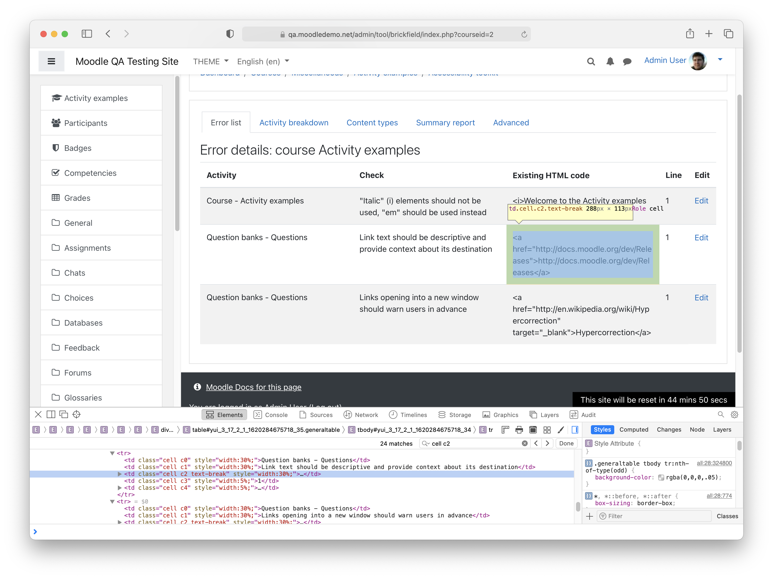Open Badges in side navigation
The image size is (773, 579).
coord(101,148)
